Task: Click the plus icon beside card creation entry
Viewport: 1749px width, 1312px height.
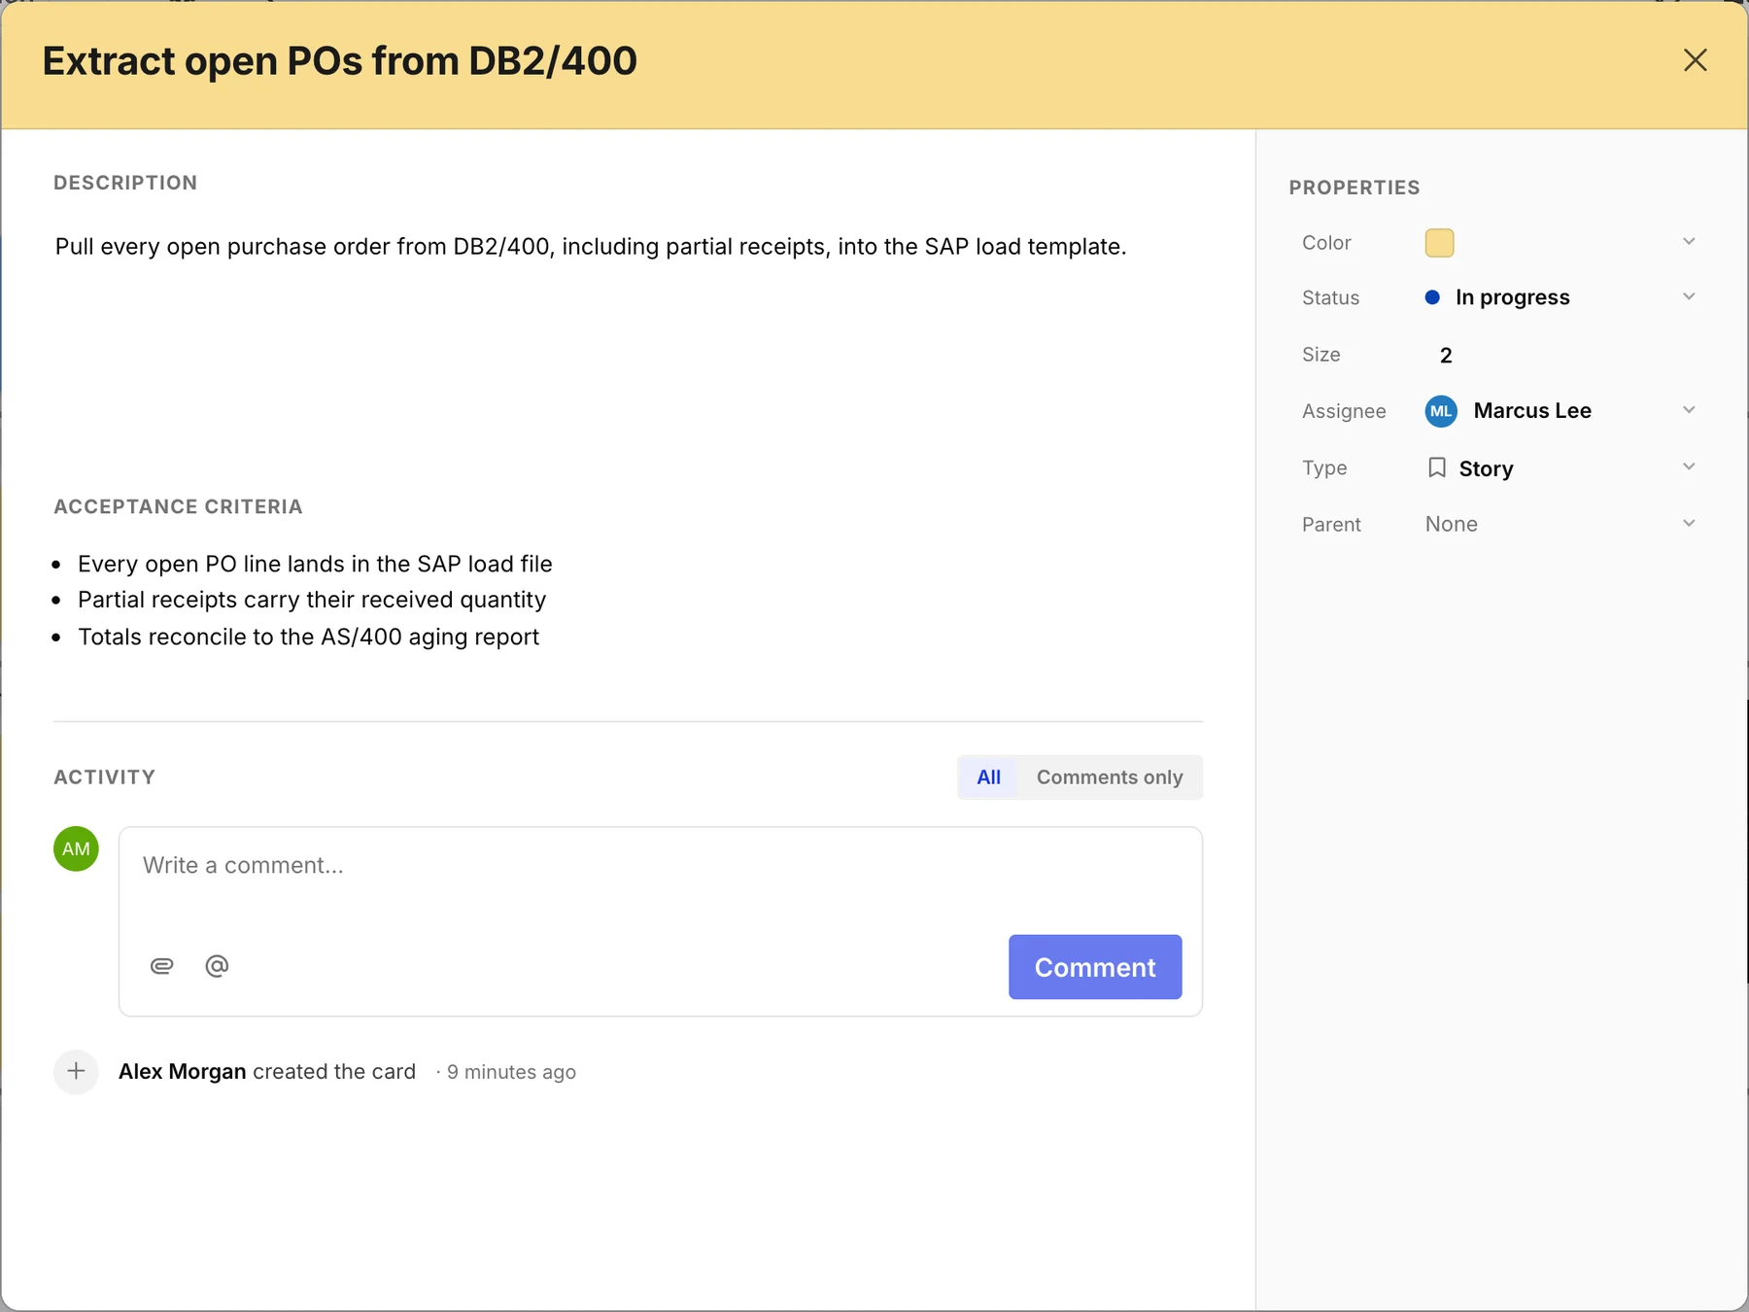Action: pos(76,1072)
